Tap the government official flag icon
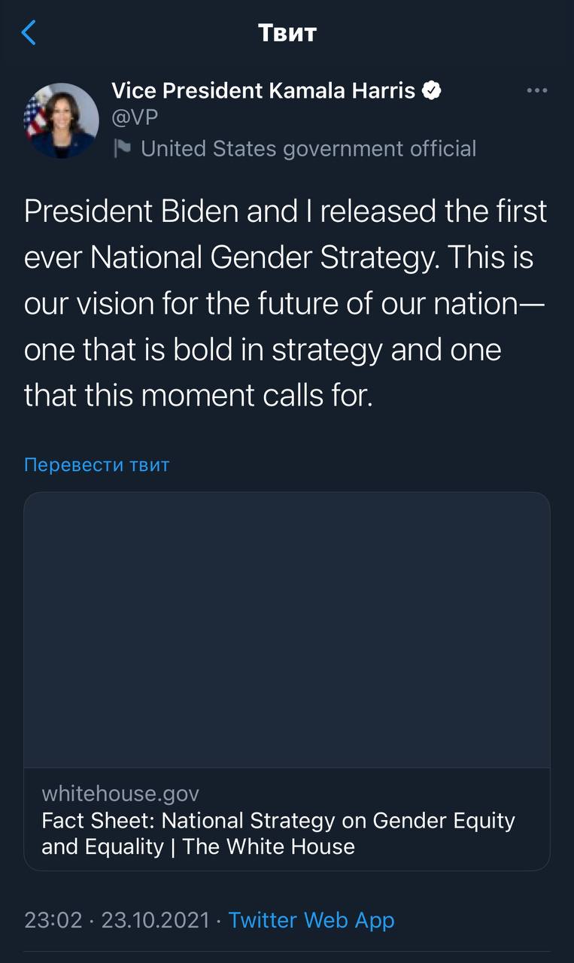The width and height of the screenshot is (574, 963). point(122,148)
